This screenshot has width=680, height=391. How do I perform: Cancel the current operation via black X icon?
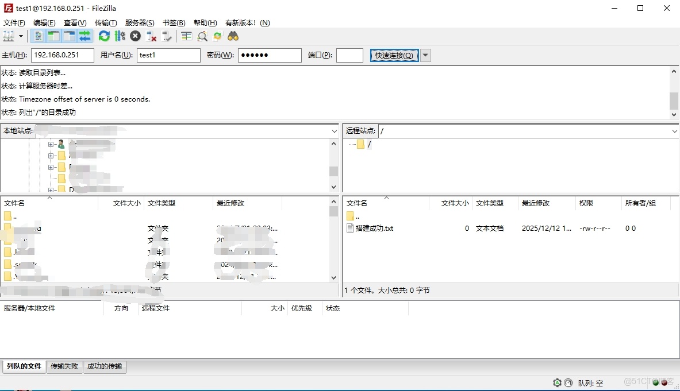point(135,36)
